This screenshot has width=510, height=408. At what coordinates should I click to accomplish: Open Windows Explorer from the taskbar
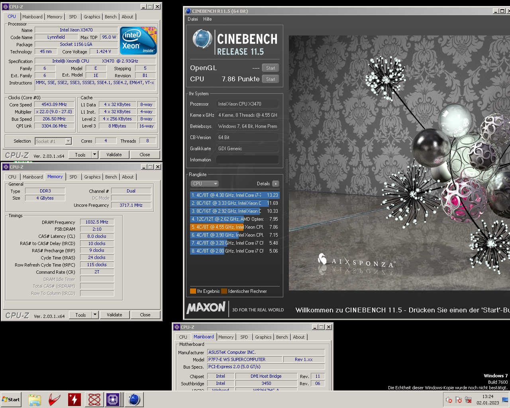click(35, 400)
